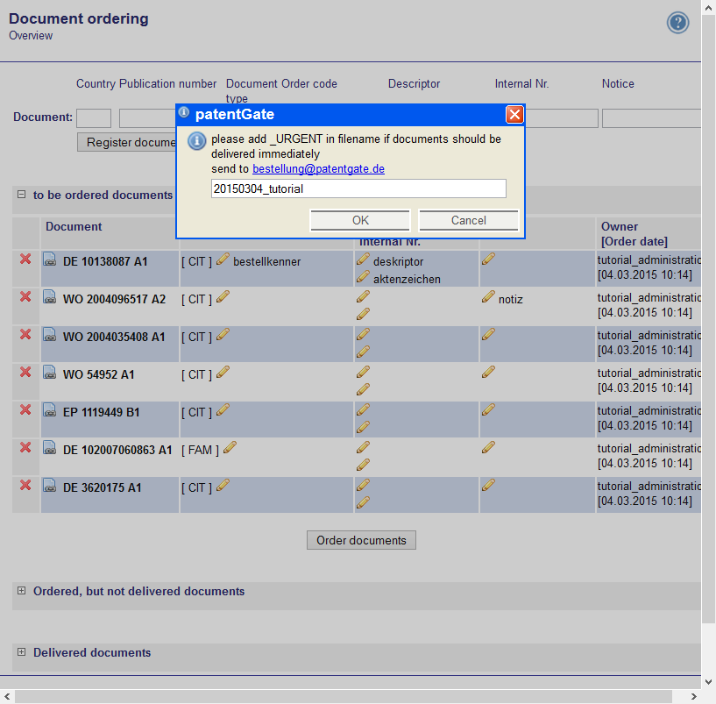716x704 pixels.
Task: Open document icon for WO 54952 A1
Action: coord(50,373)
